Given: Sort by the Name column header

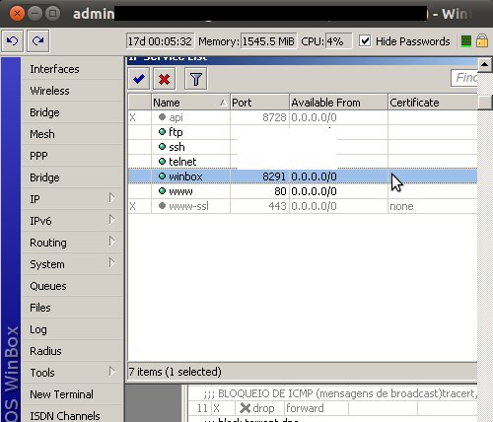Looking at the screenshot, I should click(x=190, y=103).
